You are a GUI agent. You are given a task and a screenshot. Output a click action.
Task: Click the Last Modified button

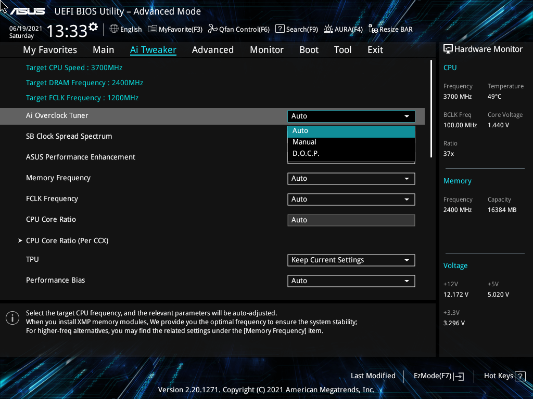(373, 376)
